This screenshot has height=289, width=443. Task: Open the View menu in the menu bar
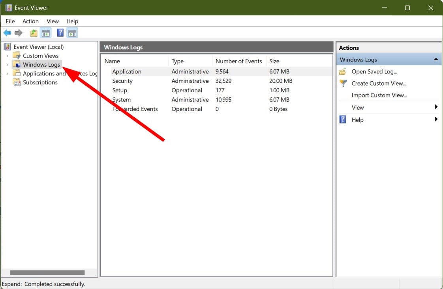point(53,21)
